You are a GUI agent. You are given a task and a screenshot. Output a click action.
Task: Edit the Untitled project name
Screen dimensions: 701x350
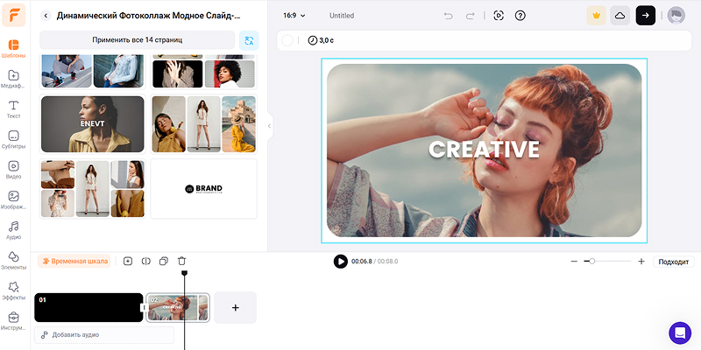point(342,16)
